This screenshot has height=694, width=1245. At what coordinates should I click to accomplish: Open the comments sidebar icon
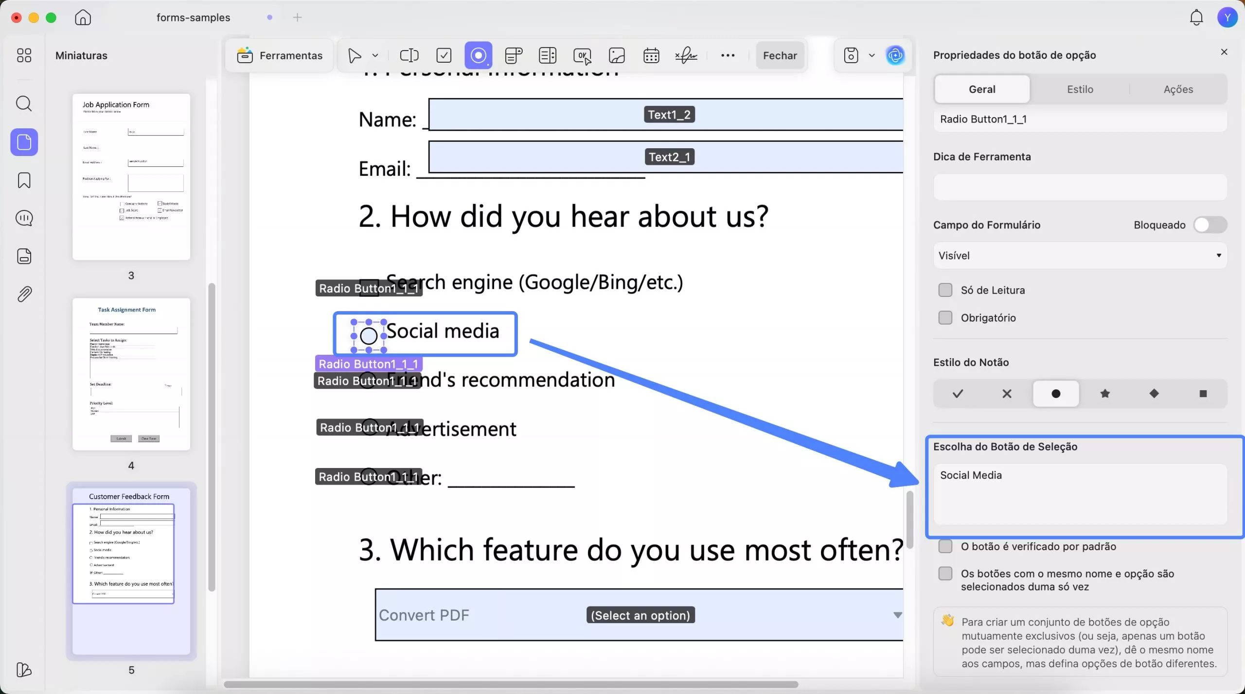tap(24, 218)
